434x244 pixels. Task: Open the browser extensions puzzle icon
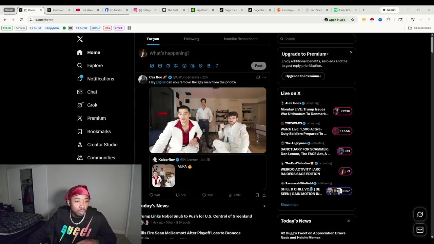(x=388, y=20)
